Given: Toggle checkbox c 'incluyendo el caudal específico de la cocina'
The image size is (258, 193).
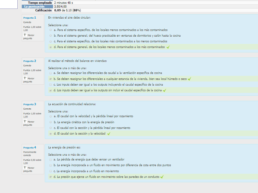Looking at the screenshot, I should pos(51,85).
